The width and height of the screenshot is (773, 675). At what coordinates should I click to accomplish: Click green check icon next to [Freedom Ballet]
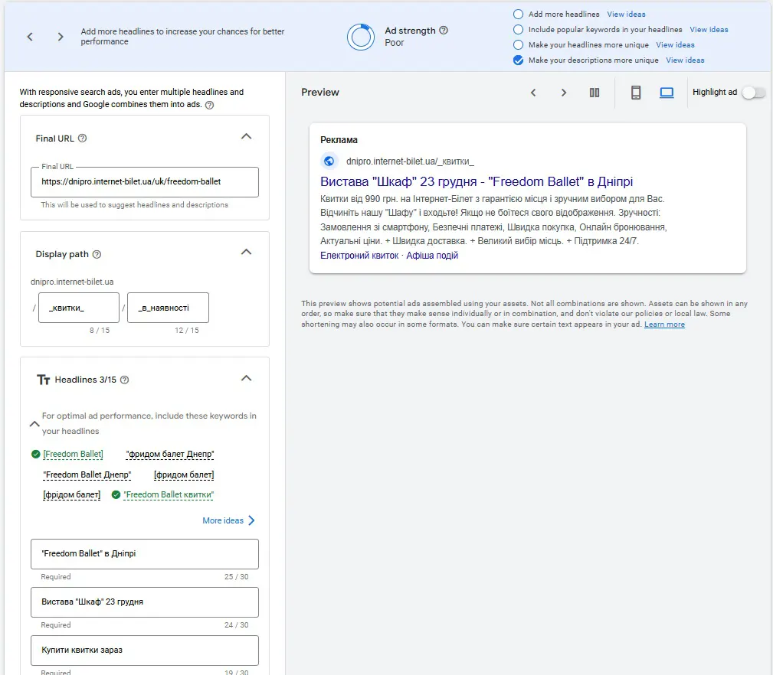click(x=35, y=454)
